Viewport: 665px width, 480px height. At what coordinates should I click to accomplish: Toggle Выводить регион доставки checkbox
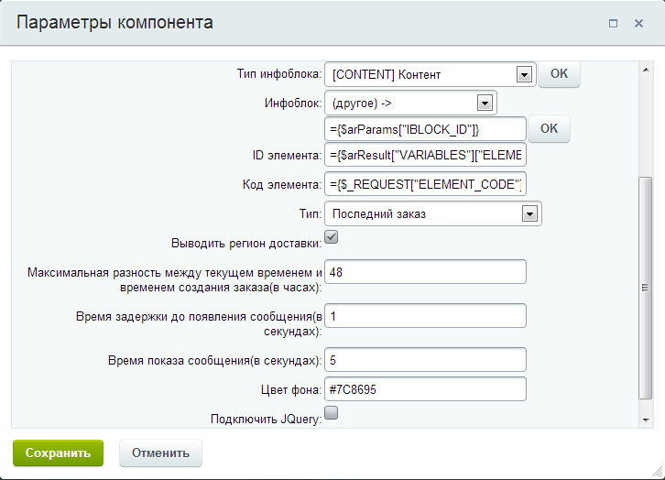pos(332,237)
